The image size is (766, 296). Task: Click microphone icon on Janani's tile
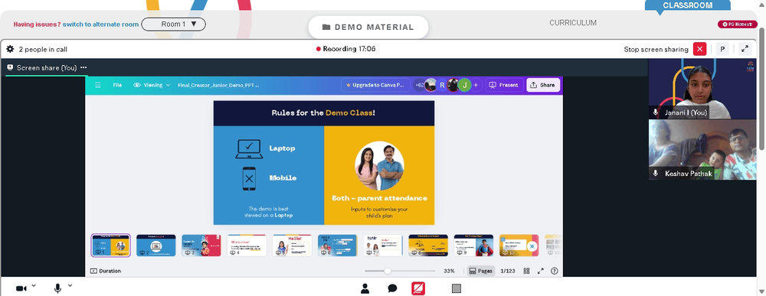656,112
